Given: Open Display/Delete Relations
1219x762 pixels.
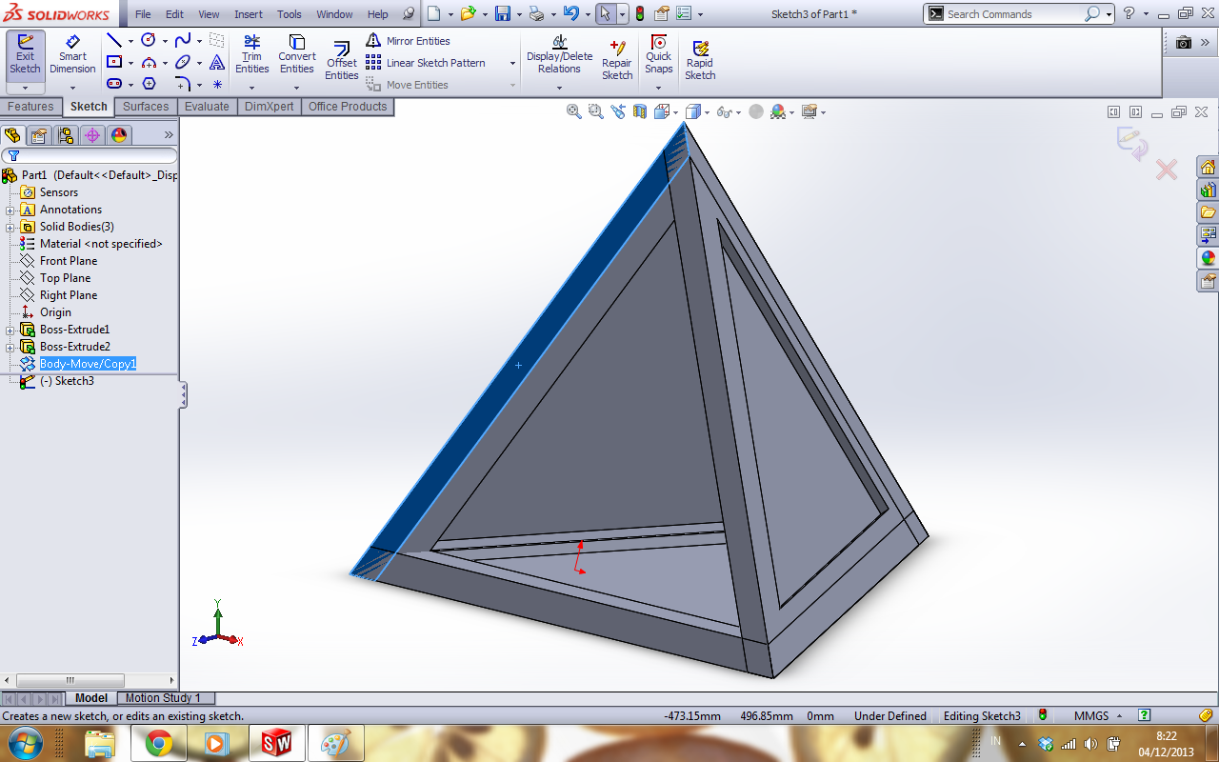Looking at the screenshot, I should 559,54.
